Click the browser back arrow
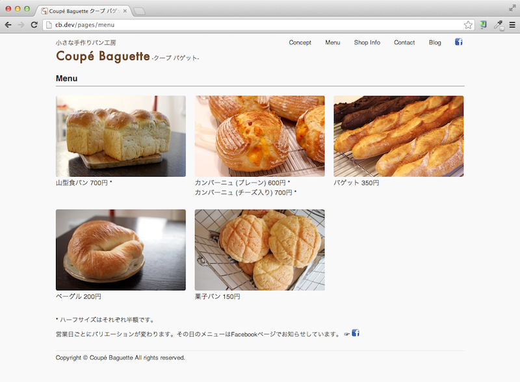520x382 pixels. pyautogui.click(x=8, y=25)
